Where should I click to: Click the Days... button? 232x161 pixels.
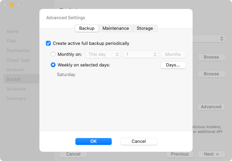click(173, 65)
